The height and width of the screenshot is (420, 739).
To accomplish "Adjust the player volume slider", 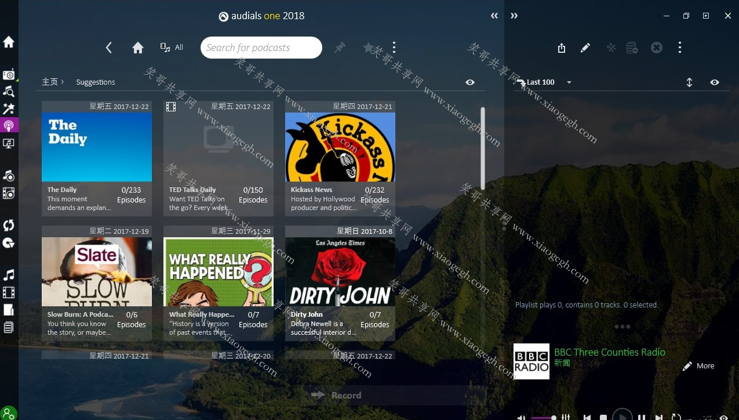I will click(x=544, y=418).
